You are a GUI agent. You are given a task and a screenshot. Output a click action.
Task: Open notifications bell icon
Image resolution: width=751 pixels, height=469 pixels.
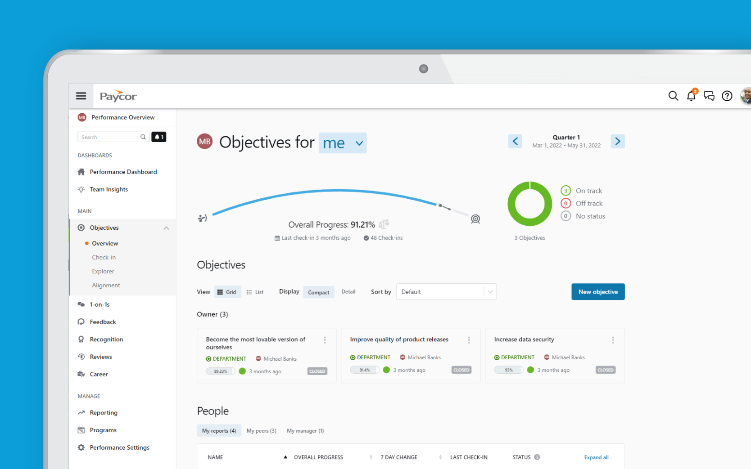pyautogui.click(x=691, y=95)
